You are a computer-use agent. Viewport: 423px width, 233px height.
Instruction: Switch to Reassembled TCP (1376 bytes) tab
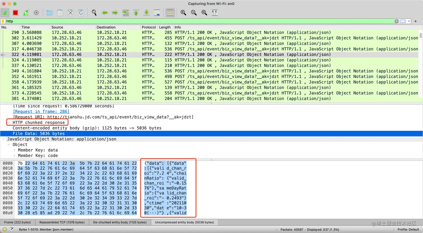(x=62, y=222)
